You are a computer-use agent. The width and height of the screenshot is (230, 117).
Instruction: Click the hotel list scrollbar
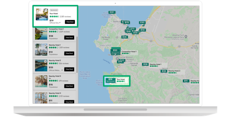coord(77,54)
